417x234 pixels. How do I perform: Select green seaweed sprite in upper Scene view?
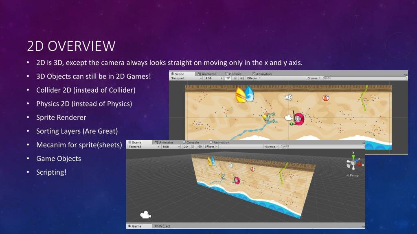coord(364,98)
